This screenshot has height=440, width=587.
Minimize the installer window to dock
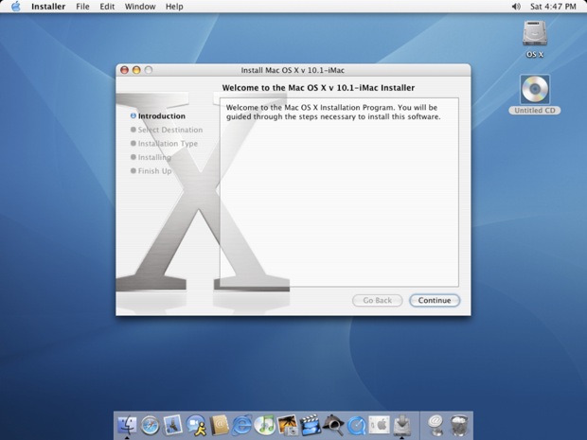pyautogui.click(x=136, y=70)
